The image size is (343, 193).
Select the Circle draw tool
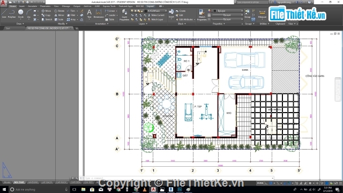tap(20, 13)
